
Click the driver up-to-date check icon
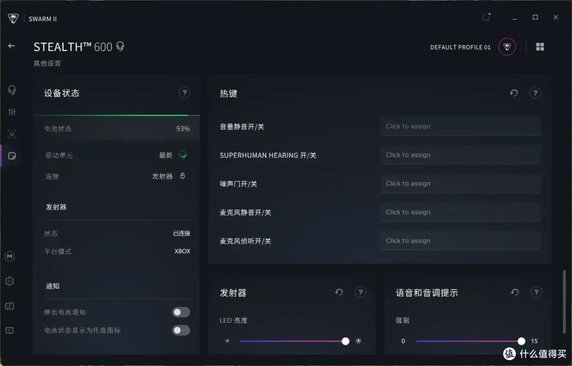(183, 155)
